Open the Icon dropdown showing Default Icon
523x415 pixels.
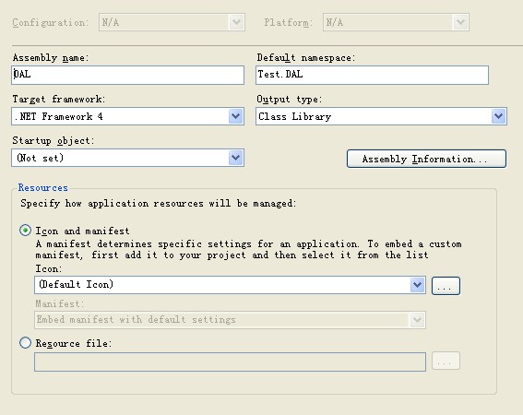(x=230, y=285)
